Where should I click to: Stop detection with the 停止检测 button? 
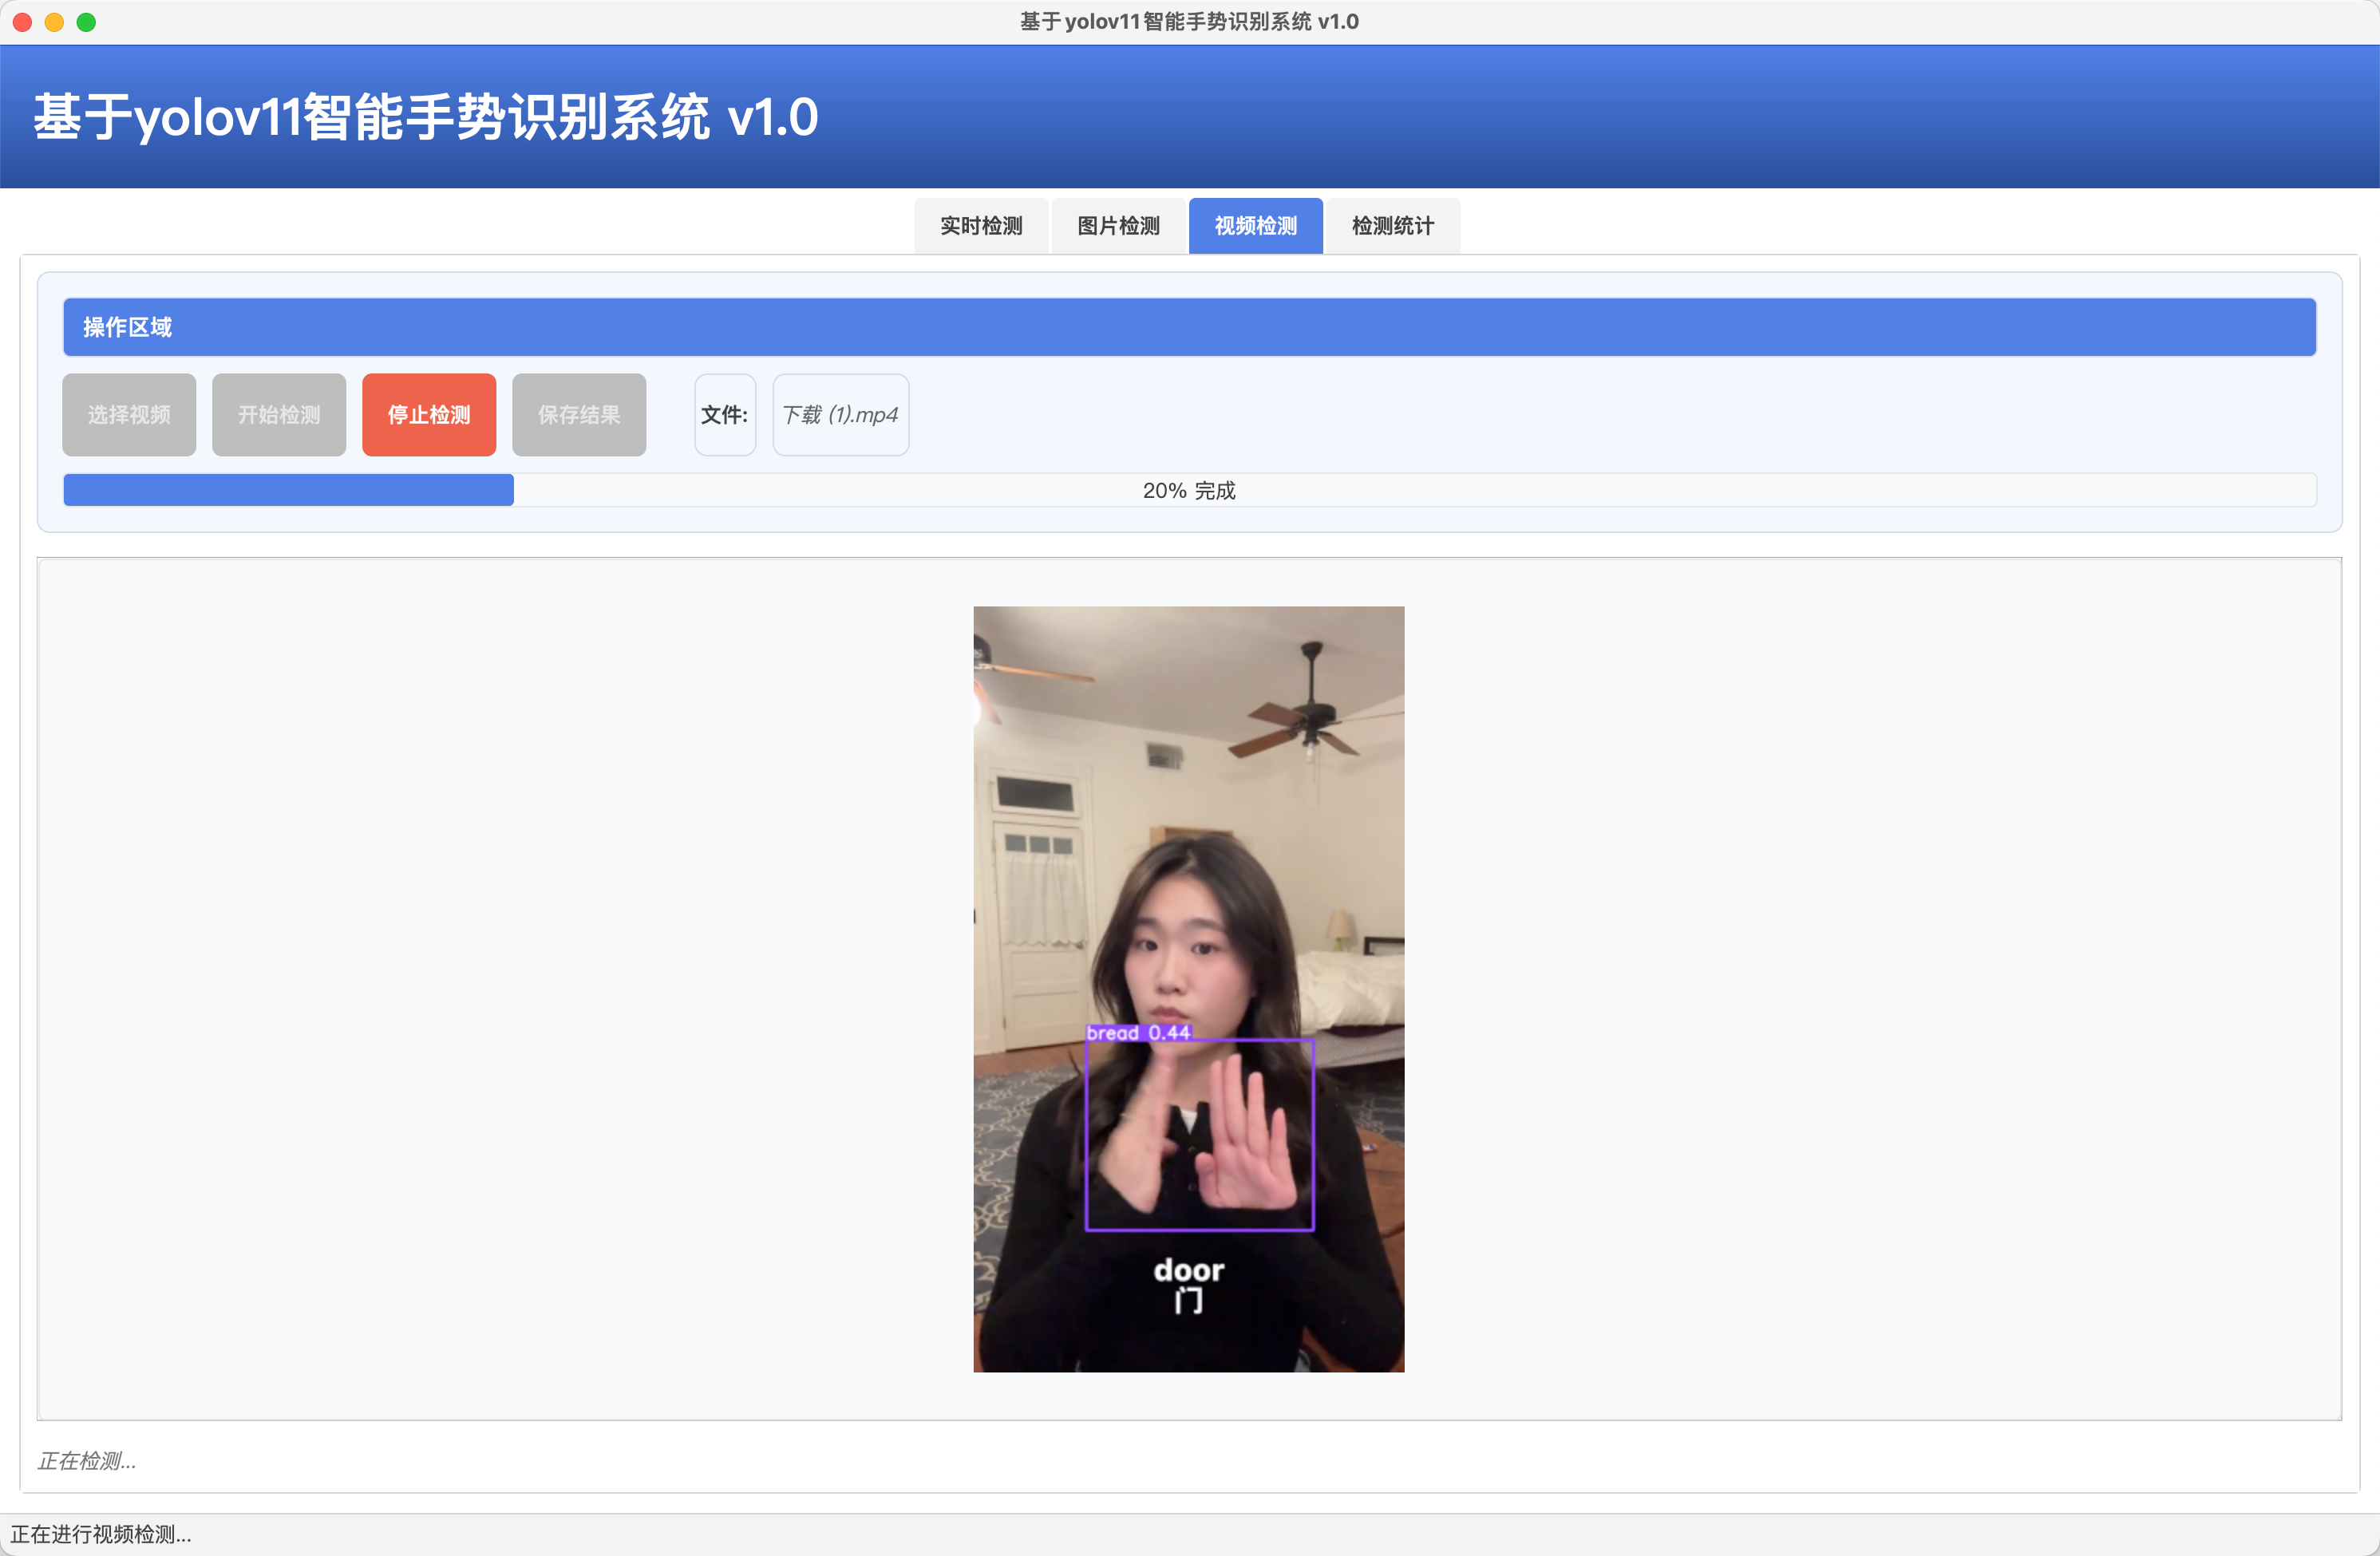[x=429, y=415]
